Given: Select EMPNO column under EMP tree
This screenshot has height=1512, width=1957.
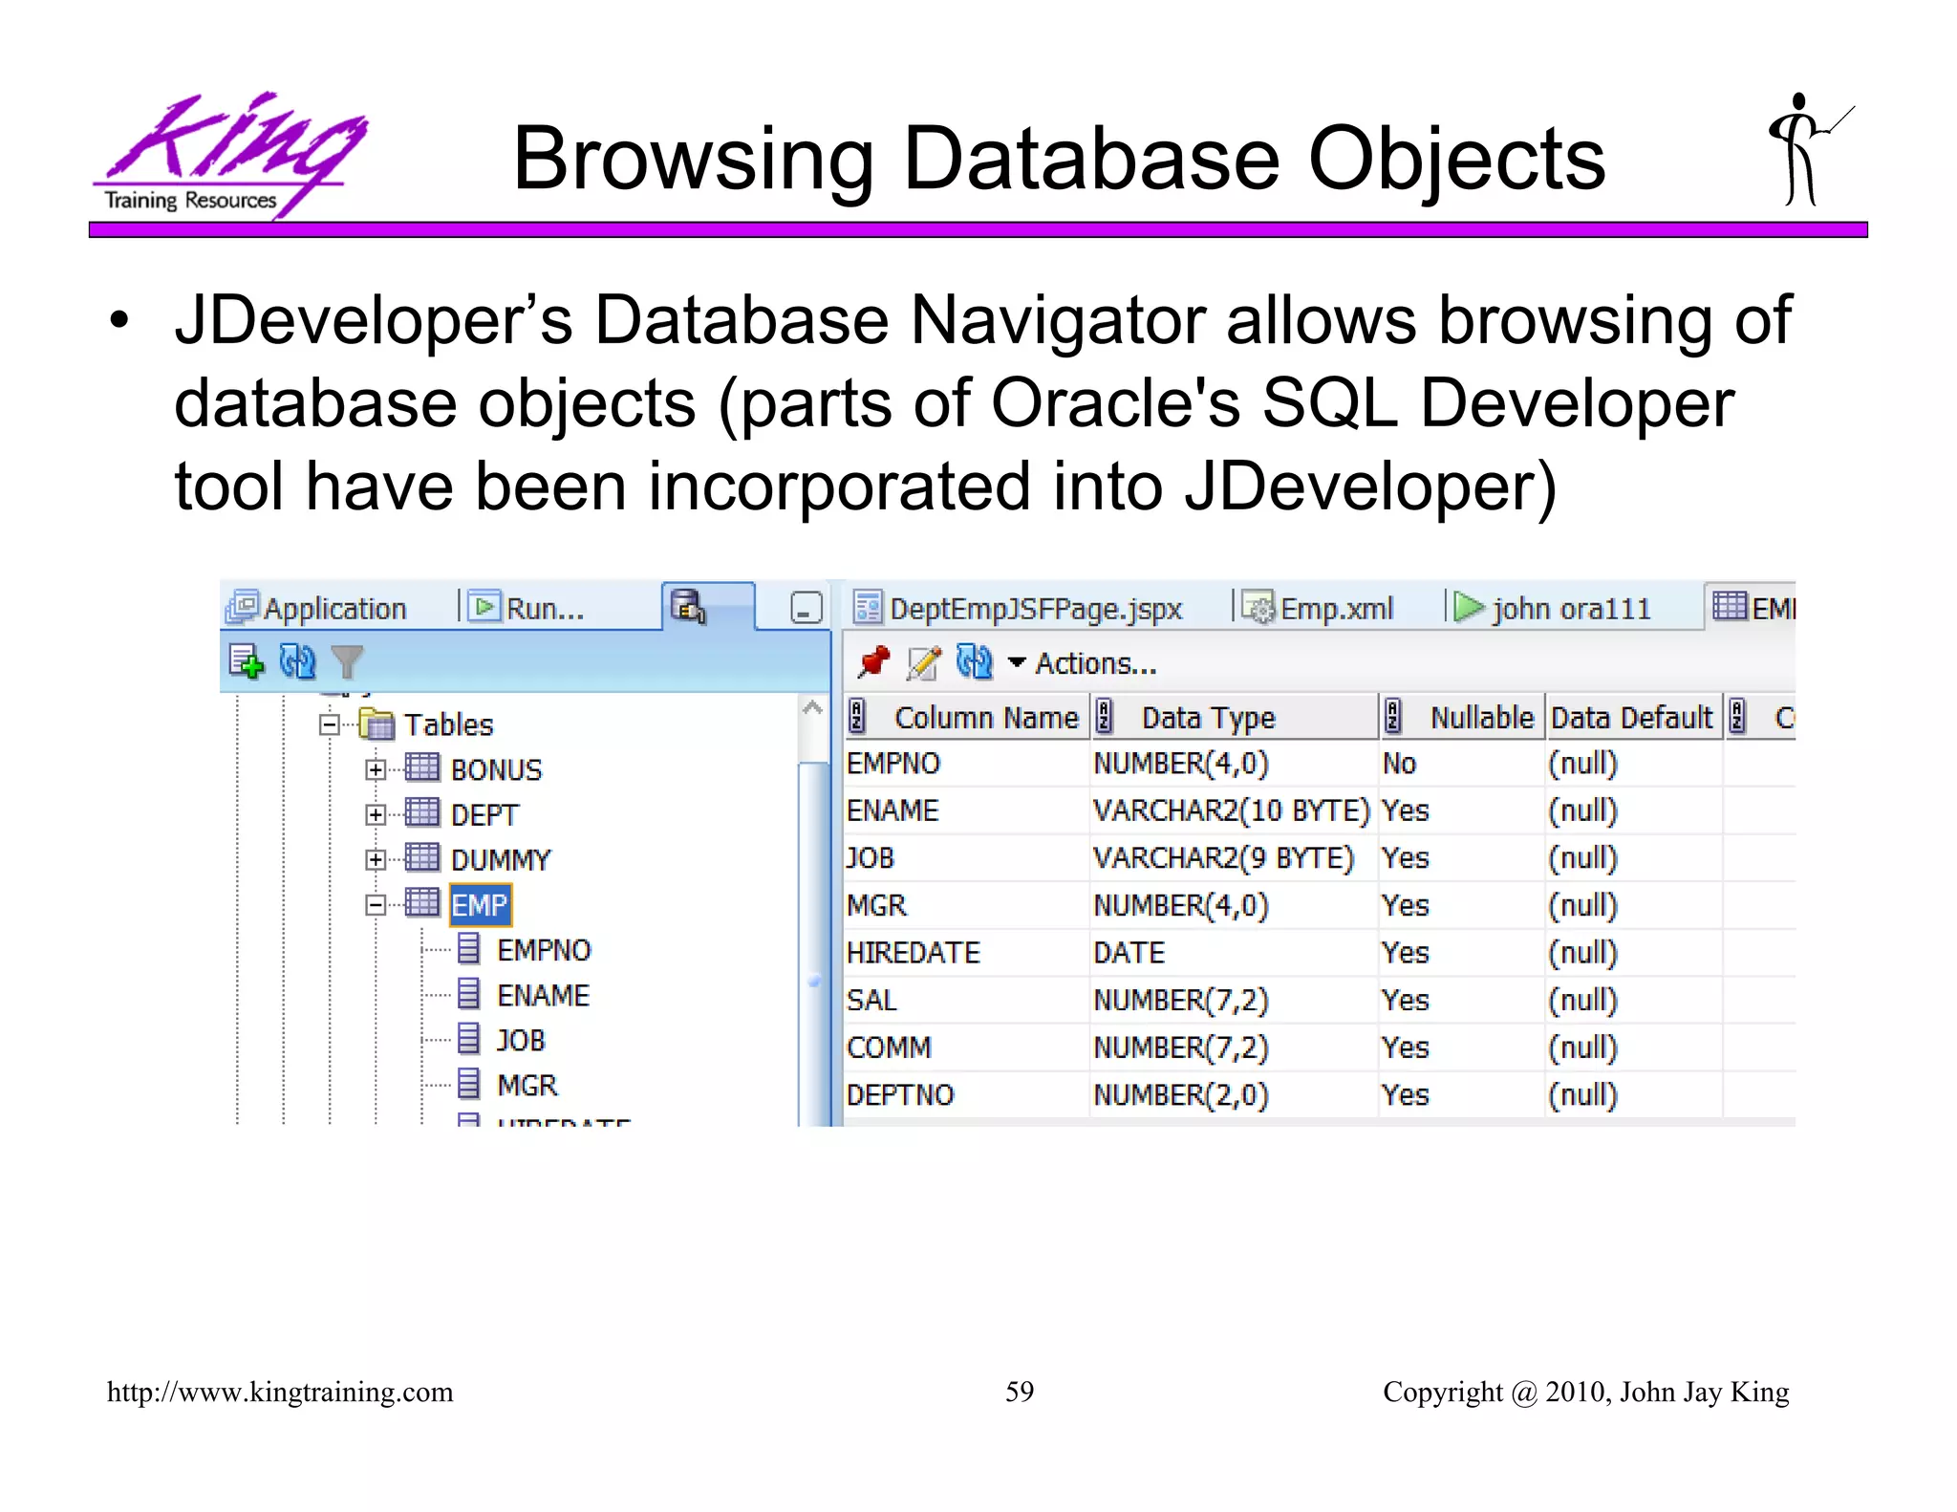Looking at the screenshot, I should point(544,950).
